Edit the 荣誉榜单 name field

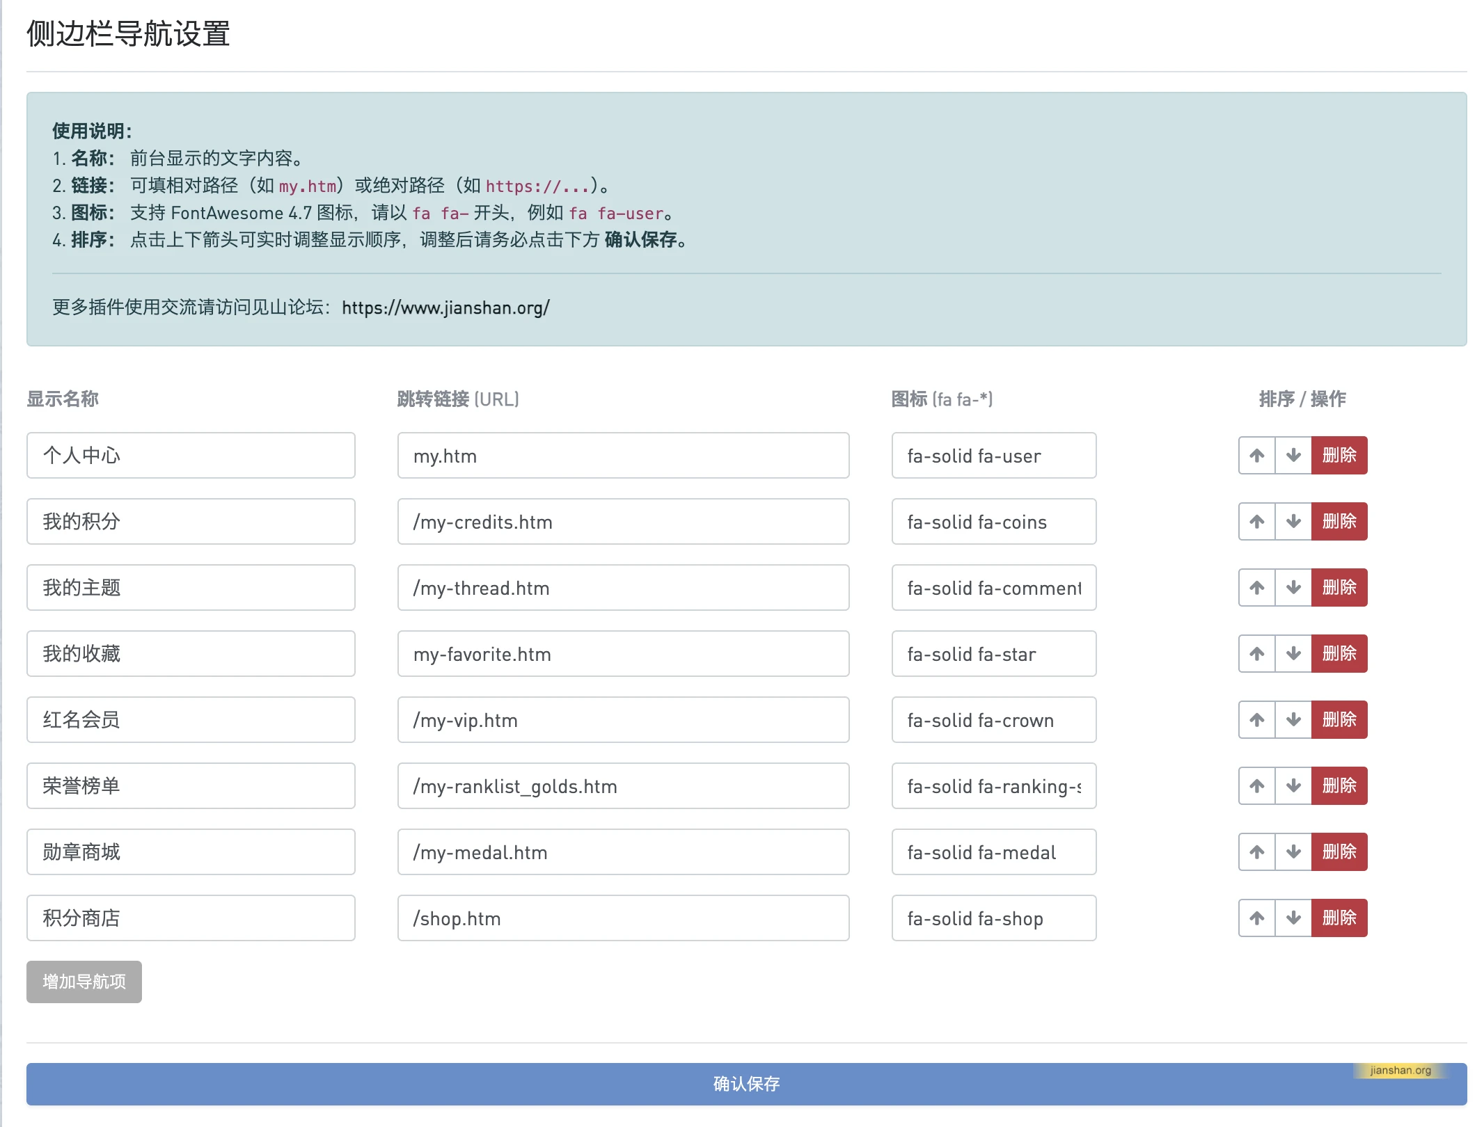191,786
